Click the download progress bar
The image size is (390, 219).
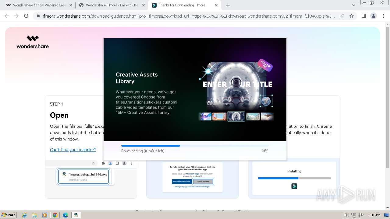pyautogui.click(x=195, y=146)
